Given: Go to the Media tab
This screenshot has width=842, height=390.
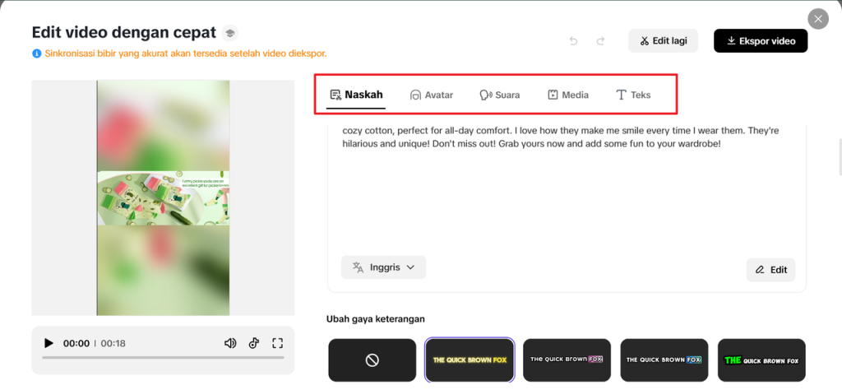Looking at the screenshot, I should coord(568,95).
